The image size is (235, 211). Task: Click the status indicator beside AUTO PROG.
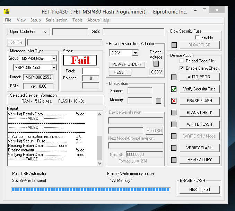(x=174, y=77)
